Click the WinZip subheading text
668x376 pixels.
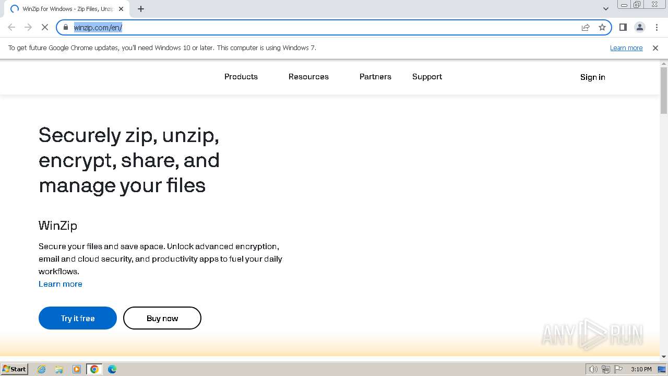pyautogui.click(x=58, y=226)
